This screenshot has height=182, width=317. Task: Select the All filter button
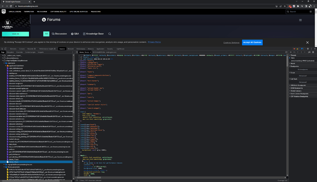[46, 34]
